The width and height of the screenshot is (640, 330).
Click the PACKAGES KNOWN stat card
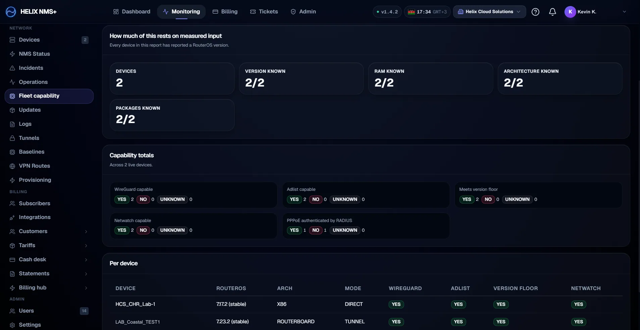(172, 115)
